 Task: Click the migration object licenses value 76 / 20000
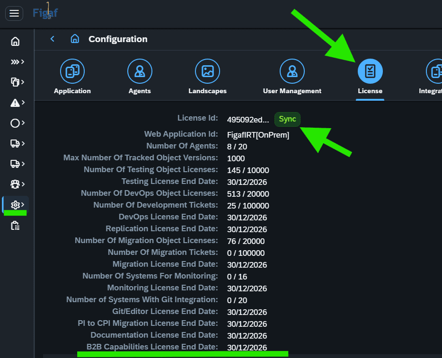246,241
